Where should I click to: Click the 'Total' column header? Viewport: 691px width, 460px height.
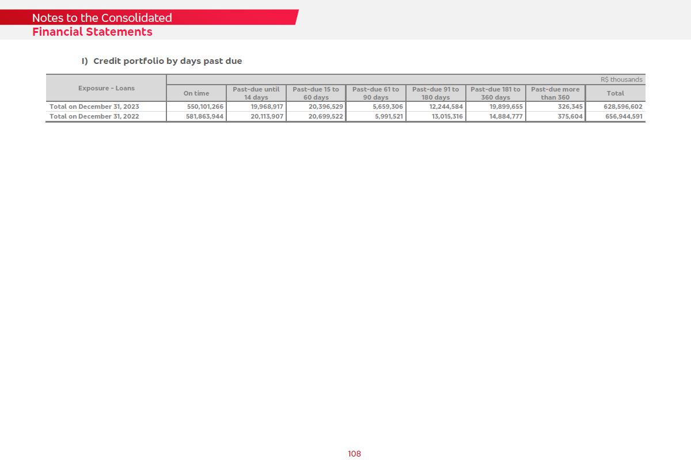(x=616, y=93)
